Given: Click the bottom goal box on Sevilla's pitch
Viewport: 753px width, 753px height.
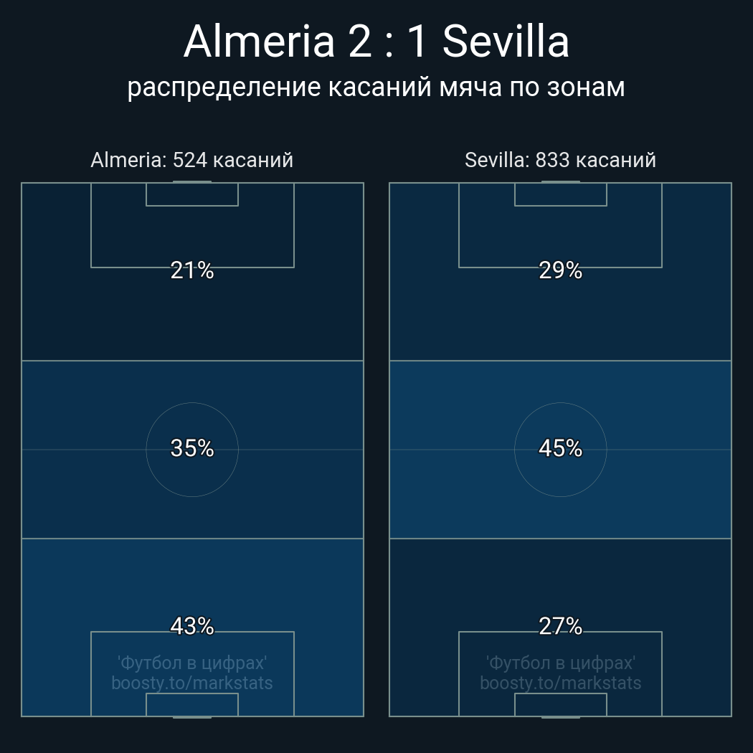Looking at the screenshot, I should click(560, 704).
